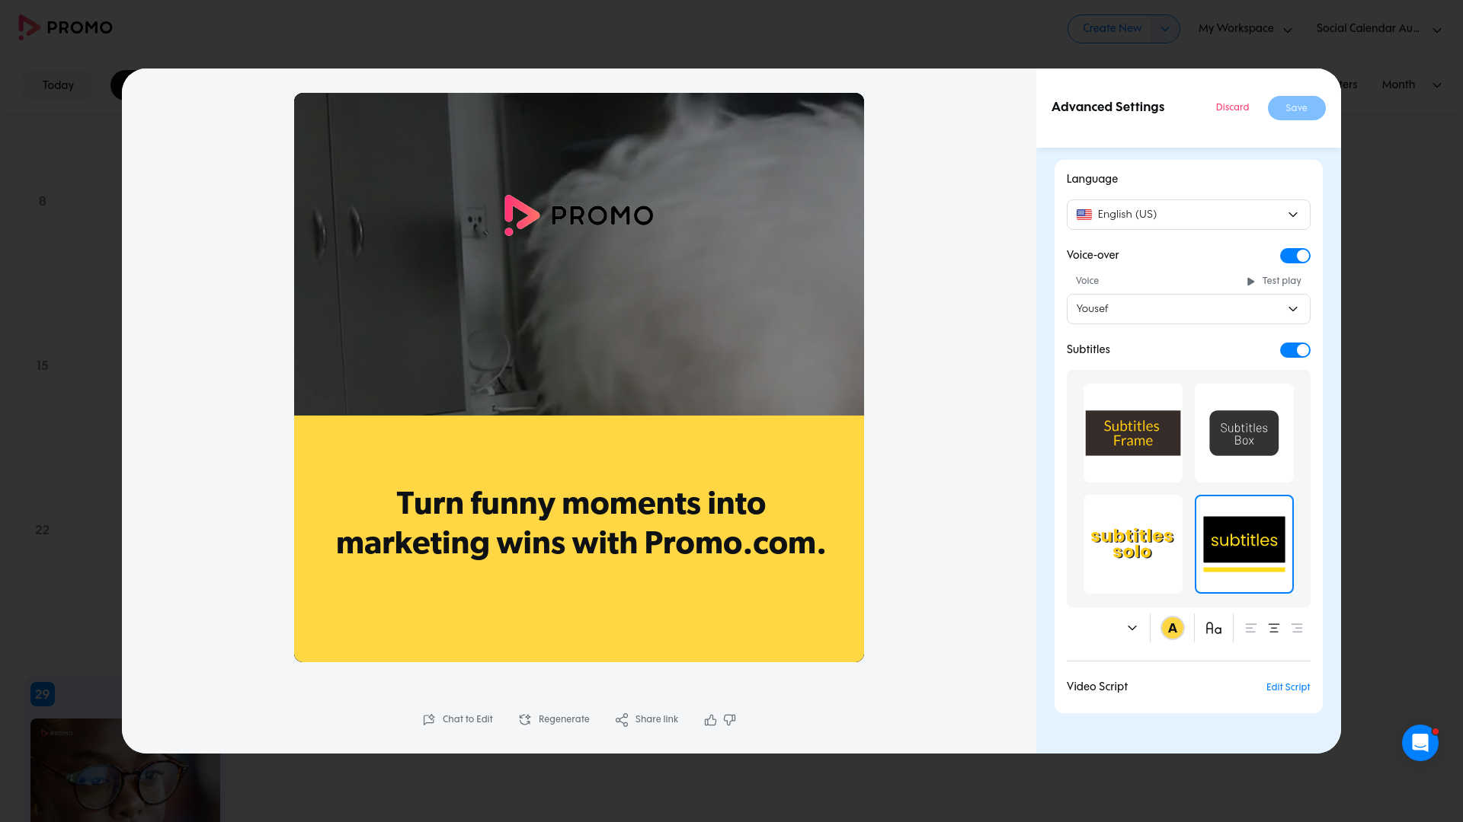Click the Share link label

pyautogui.click(x=657, y=719)
